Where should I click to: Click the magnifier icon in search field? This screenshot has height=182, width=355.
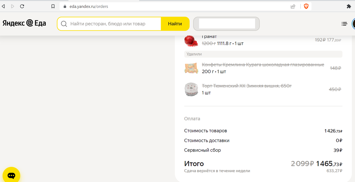click(x=64, y=24)
